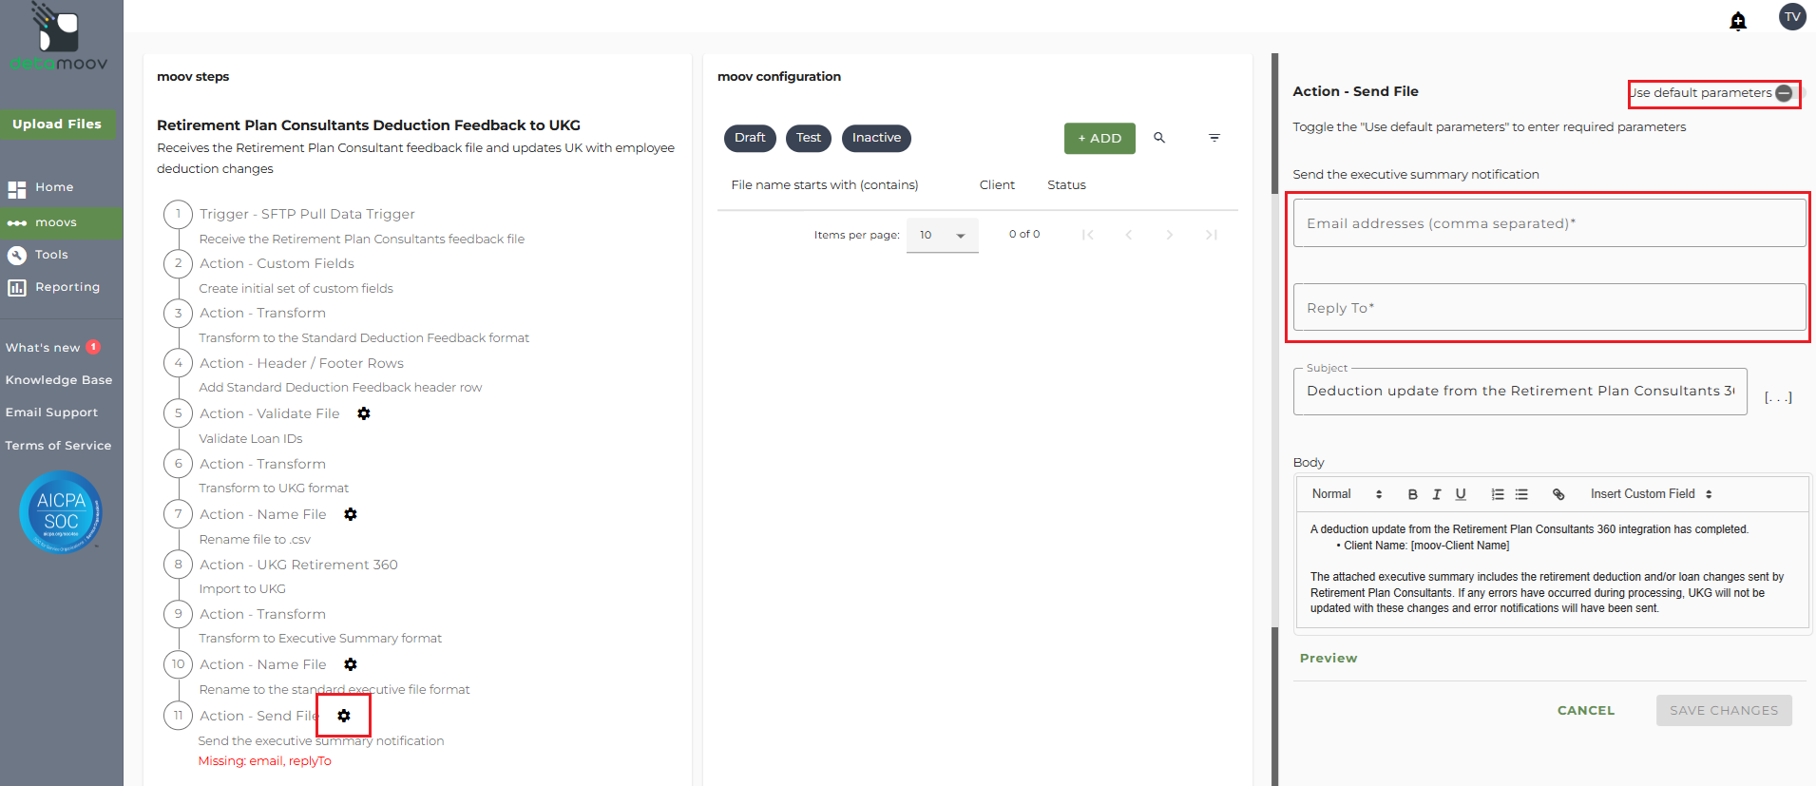
Task: Open settings gear for Action - Send File
Action: point(344,716)
